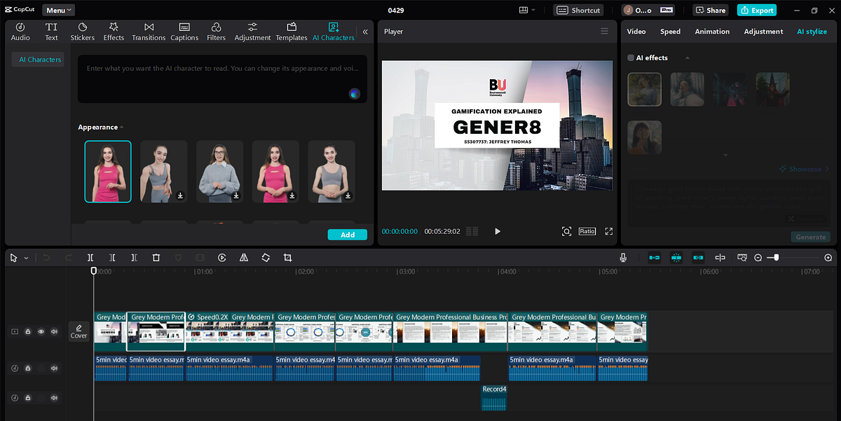Open the Filters panel
Image resolution: width=841 pixels, height=421 pixels.
tap(216, 31)
